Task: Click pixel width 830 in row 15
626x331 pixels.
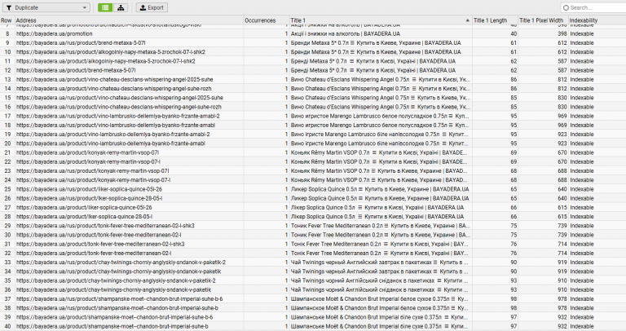Action: click(x=562, y=98)
